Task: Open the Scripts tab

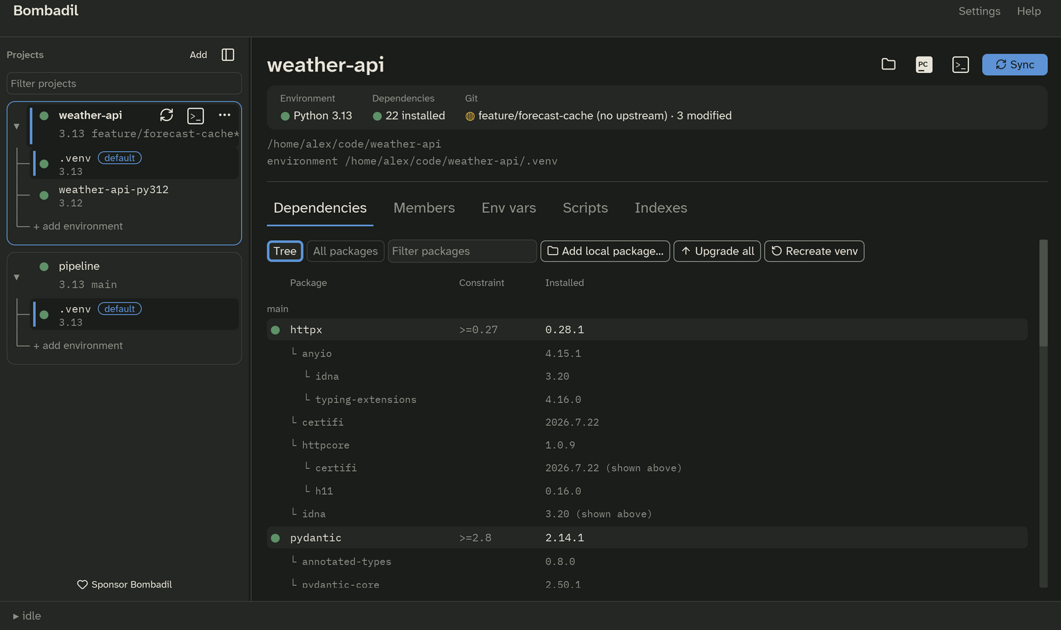Action: [586, 208]
